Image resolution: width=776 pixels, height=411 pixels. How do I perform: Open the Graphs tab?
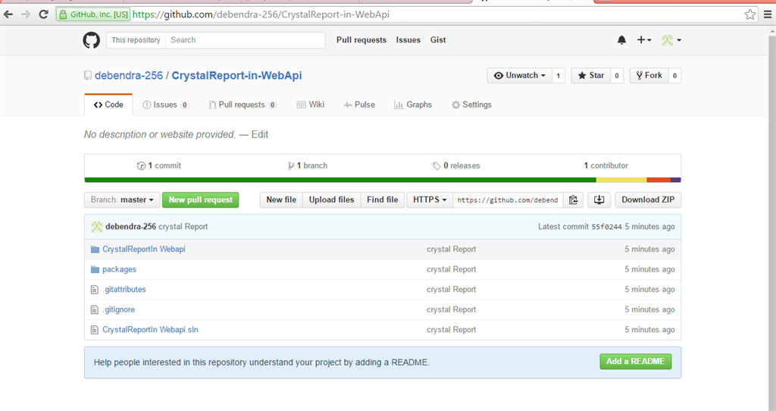pyautogui.click(x=413, y=105)
